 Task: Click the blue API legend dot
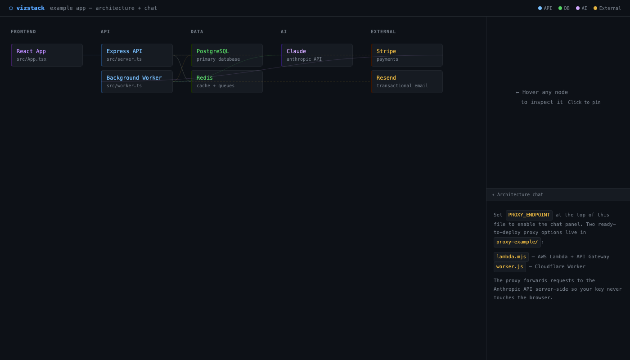[540, 8]
